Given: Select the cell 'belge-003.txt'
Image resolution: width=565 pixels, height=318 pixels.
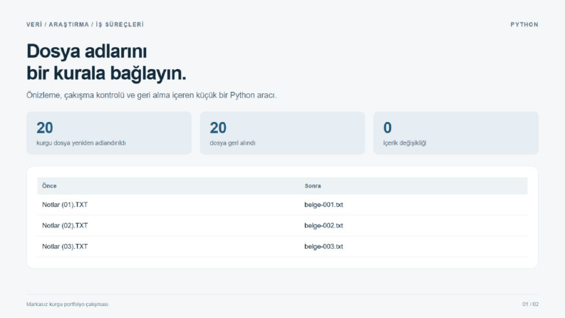Looking at the screenshot, I should (323, 247).
